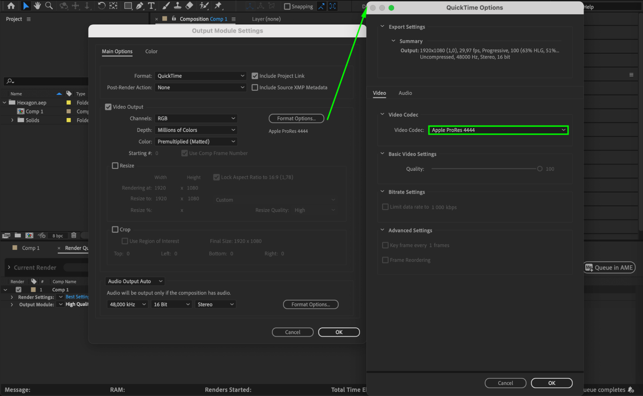Open the Channels RGB dropdown

coord(196,118)
